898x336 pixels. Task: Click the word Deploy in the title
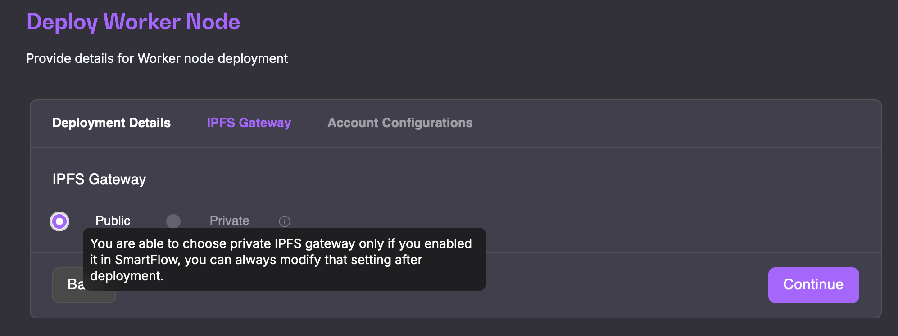pyautogui.click(x=62, y=22)
